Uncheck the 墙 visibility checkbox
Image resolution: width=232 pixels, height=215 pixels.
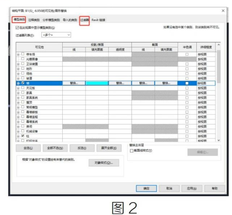[x=23, y=83]
